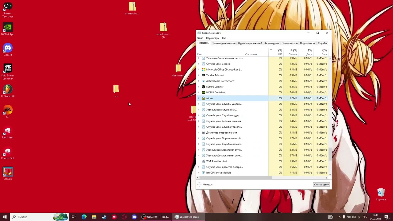Select the Служба узла: Средство постро... row
Screen dimensions: 393x221
tap(263, 167)
